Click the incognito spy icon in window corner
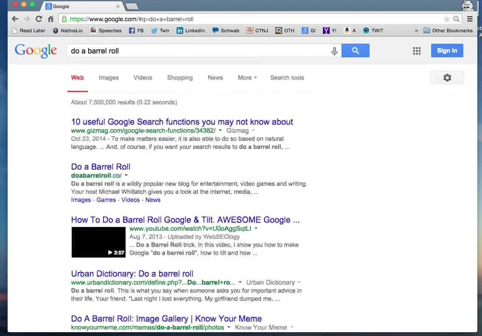 point(467,6)
